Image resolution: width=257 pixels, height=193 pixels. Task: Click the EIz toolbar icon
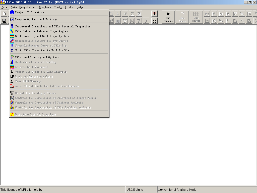click(249, 14)
